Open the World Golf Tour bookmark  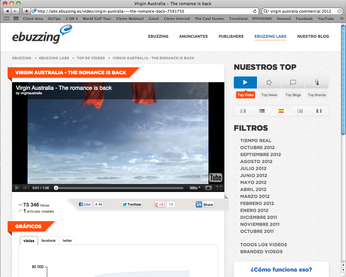tap(97, 19)
